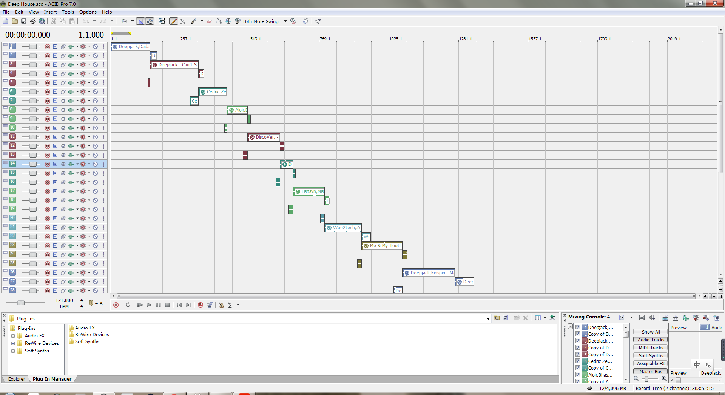Open Track FX on track 8

71,110
